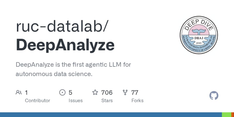Click the Issues circle-dot icon
Screen dimensions: 234x117
tap(62, 93)
